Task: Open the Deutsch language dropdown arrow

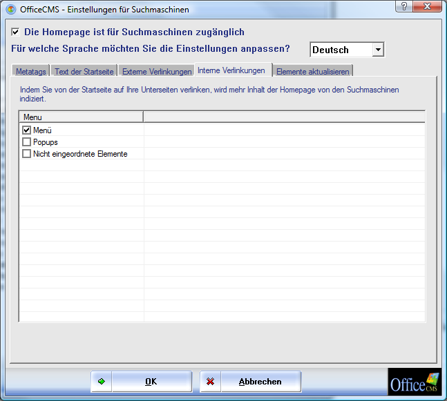Action: click(378, 50)
